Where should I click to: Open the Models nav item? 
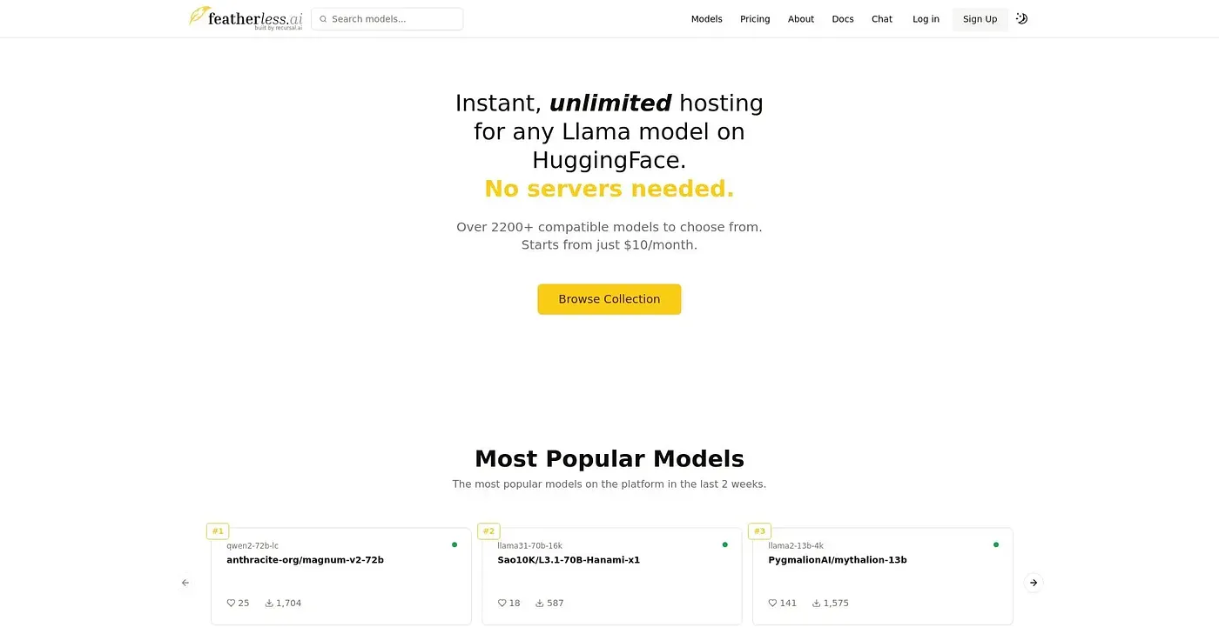point(706,19)
